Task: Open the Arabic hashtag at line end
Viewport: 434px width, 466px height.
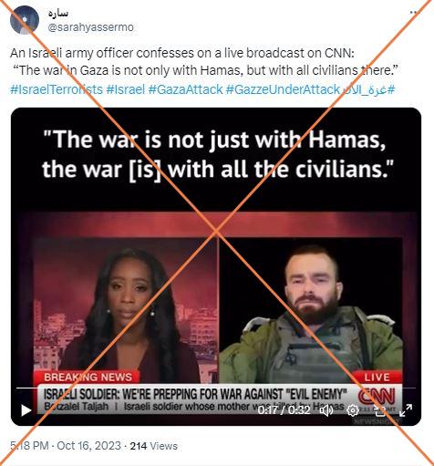Action: (368, 89)
